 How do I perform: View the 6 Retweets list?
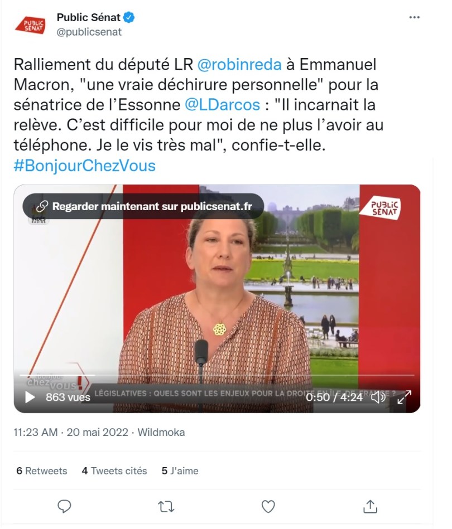[x=41, y=470]
